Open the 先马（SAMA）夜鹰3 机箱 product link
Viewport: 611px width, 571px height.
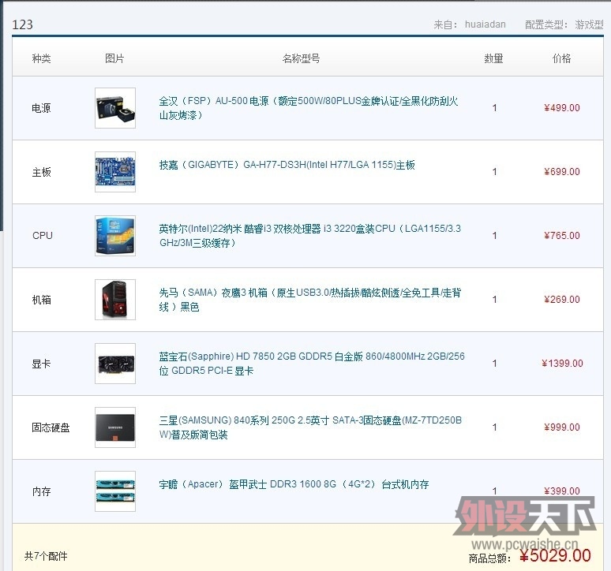coord(309,300)
